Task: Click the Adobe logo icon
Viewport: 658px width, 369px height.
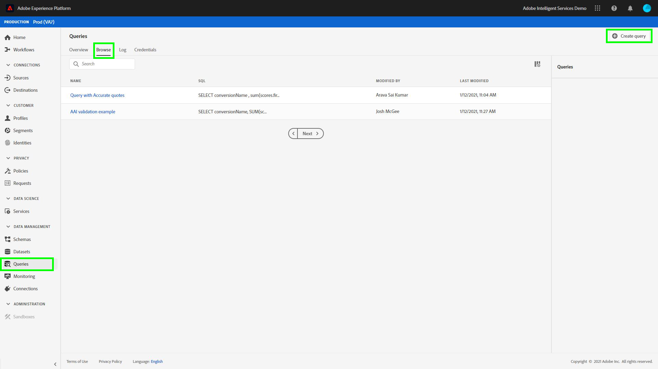Action: pos(10,8)
